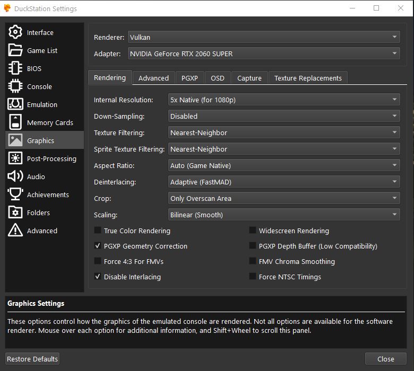Screen dimensions: 414x371
Task: Select the Post-Processing sidebar label
Action: coord(51,159)
